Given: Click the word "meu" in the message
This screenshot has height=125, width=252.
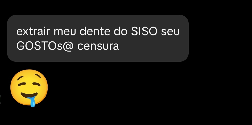Looking at the screenshot, I should tap(65, 32).
